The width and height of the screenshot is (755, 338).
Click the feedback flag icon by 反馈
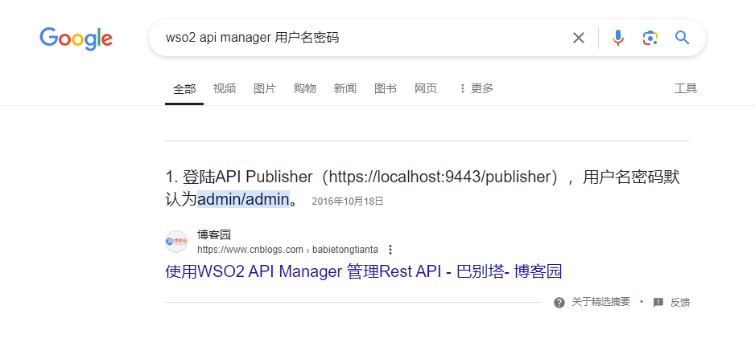658,303
